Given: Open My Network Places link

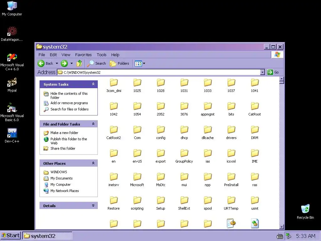Looking at the screenshot, I should tap(65, 191).
